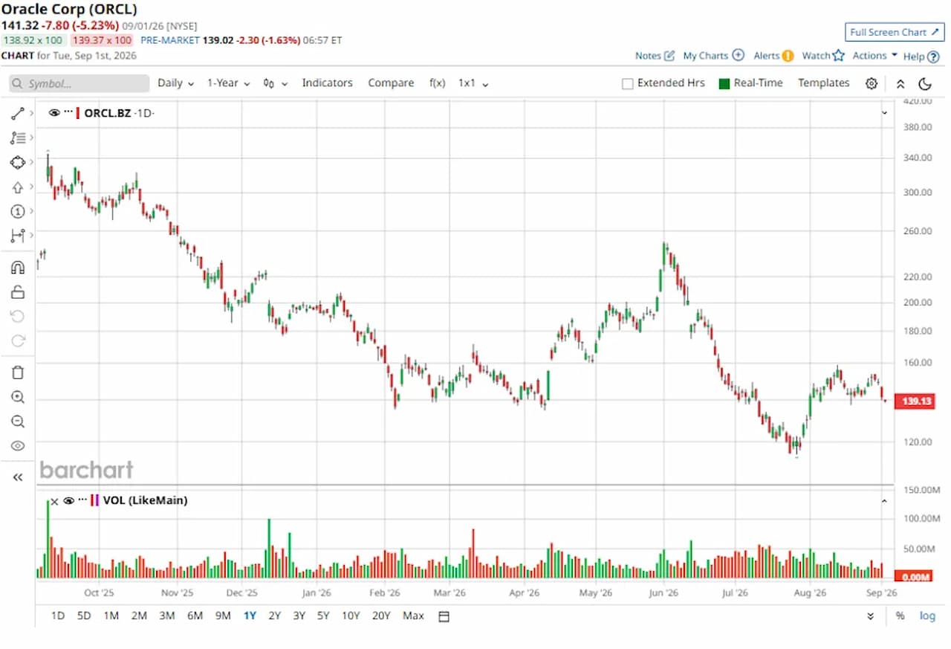Open the Actions dropdown menu
The height and width of the screenshot is (649, 951).
tap(875, 56)
